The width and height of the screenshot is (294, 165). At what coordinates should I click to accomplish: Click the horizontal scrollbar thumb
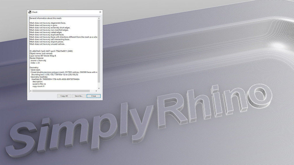61,91
